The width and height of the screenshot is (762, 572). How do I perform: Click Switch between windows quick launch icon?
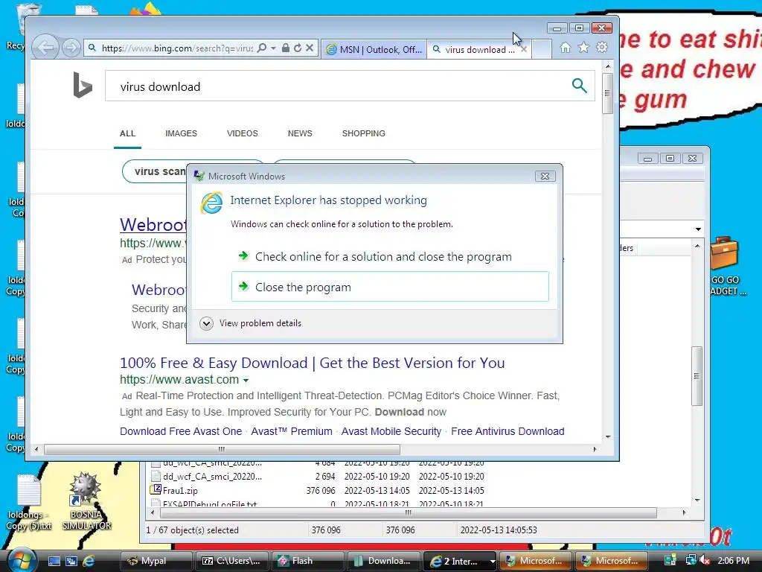coord(71,561)
